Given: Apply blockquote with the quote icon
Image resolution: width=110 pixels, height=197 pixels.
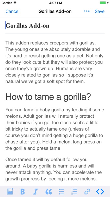Looking at the screenshot, I should tap(48, 191).
